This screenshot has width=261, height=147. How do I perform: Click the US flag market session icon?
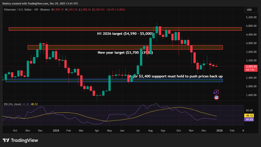[x=216, y=97]
